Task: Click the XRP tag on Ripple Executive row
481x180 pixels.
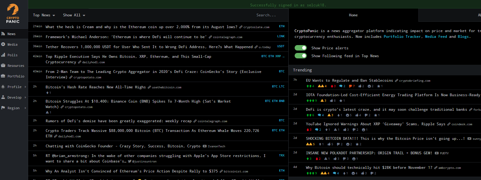Action: (278, 56)
